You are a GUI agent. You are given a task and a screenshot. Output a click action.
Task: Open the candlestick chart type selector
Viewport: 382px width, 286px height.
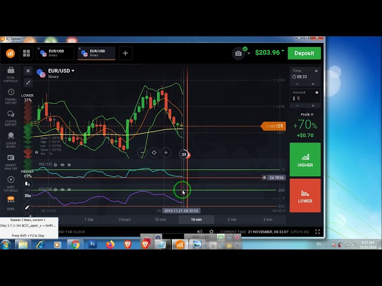click(x=27, y=184)
